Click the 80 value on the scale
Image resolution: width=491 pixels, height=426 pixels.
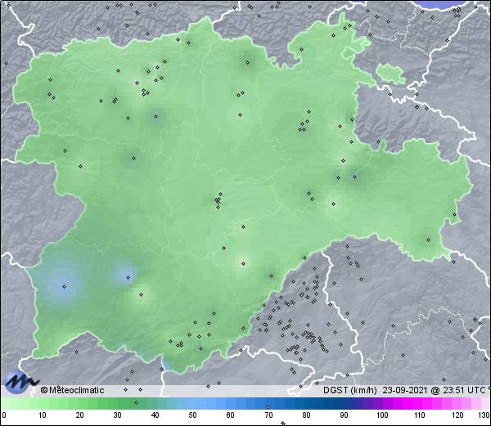point(306,415)
